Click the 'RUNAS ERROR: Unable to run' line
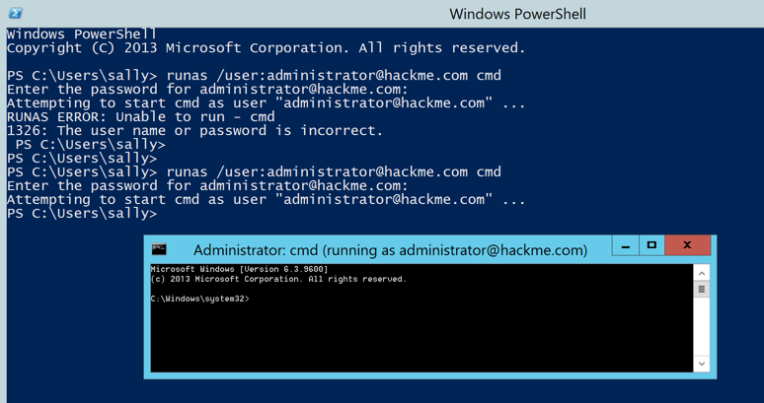764x403 pixels. point(141,116)
